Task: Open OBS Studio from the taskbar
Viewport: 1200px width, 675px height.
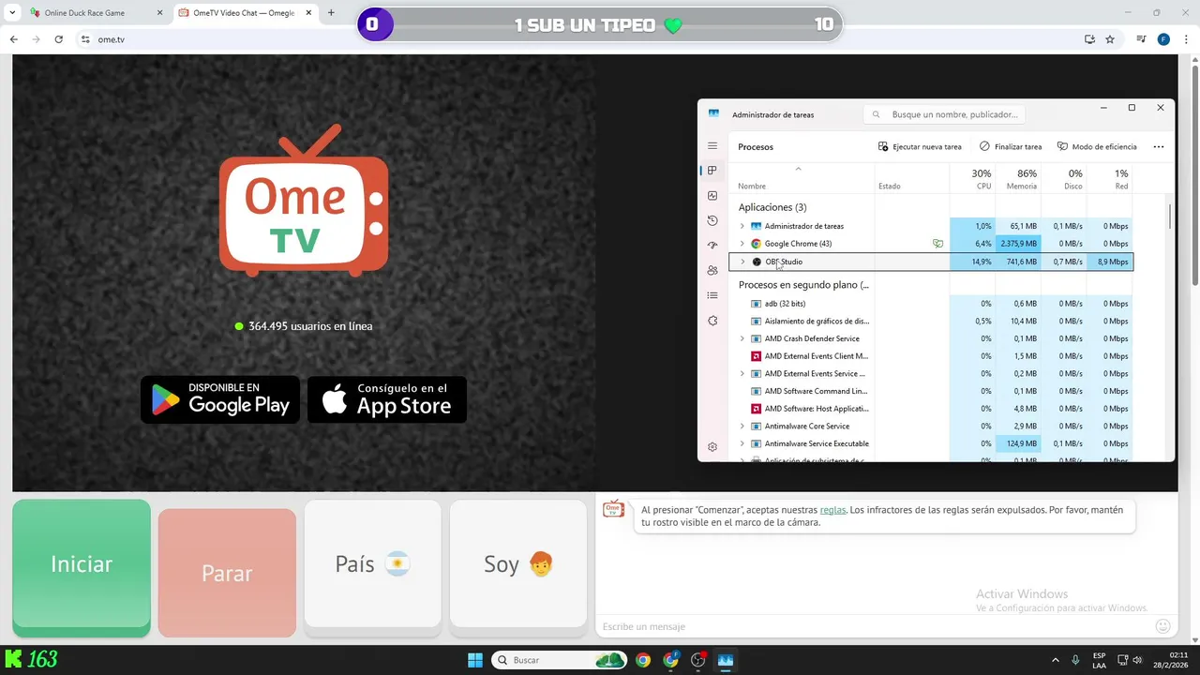Action: pos(698,660)
